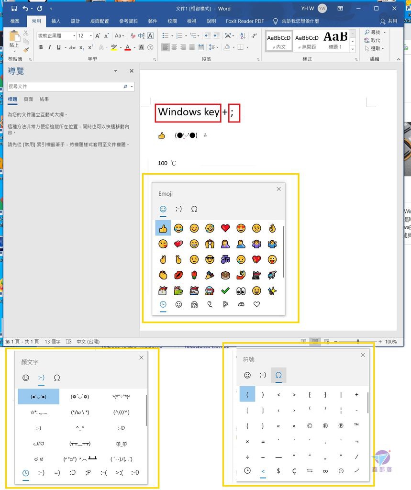Align the paragraph to the left

(x=166, y=47)
